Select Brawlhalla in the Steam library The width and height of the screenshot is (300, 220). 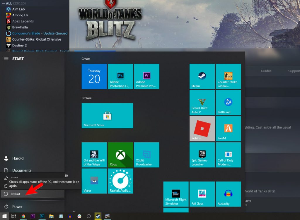click(20, 27)
